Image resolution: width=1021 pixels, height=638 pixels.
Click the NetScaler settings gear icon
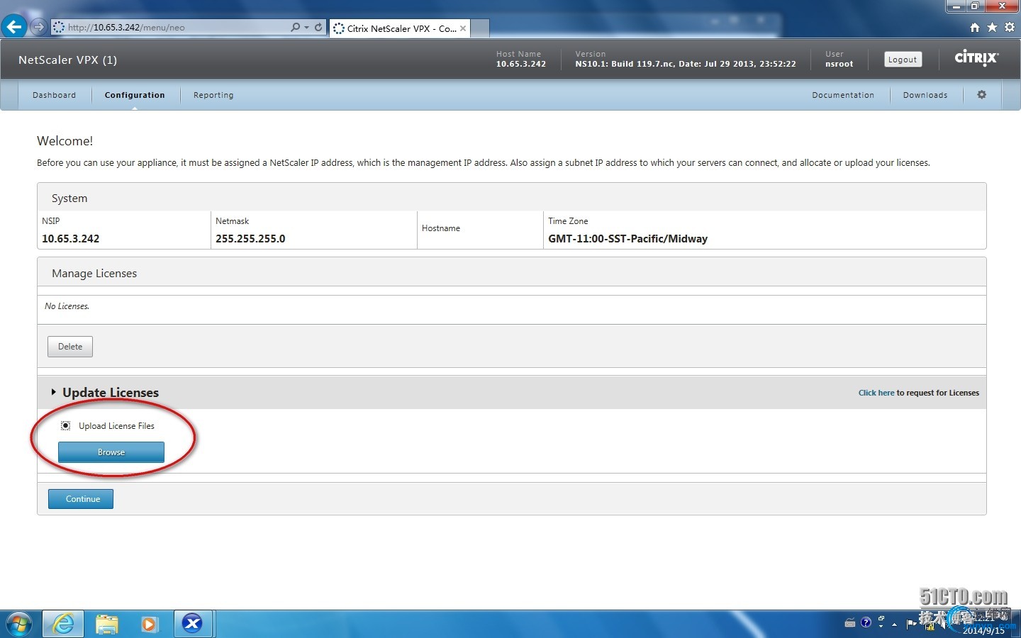(x=982, y=94)
